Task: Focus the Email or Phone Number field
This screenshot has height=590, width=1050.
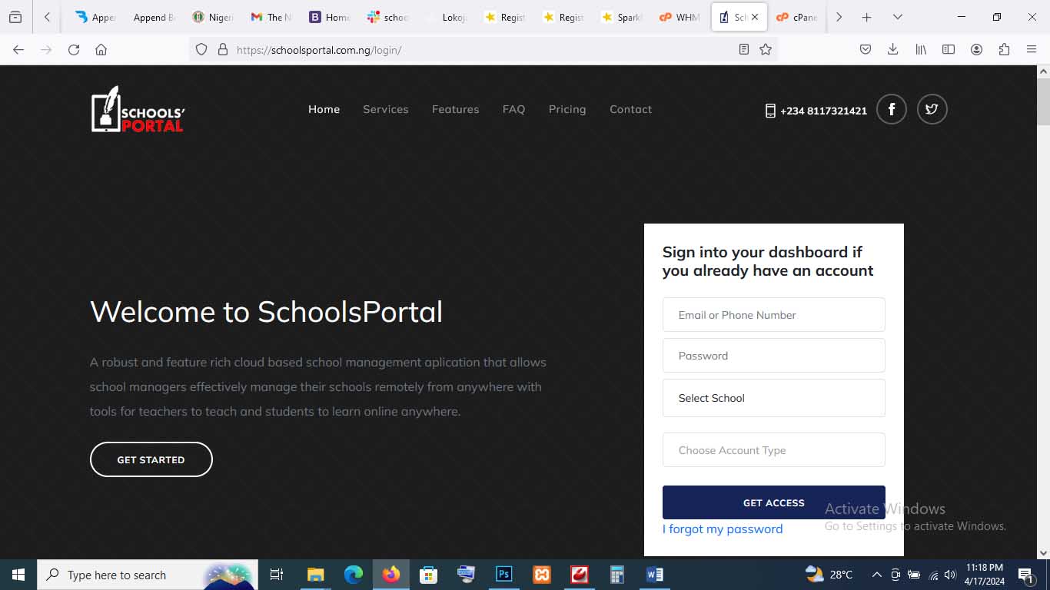Action: point(773,315)
